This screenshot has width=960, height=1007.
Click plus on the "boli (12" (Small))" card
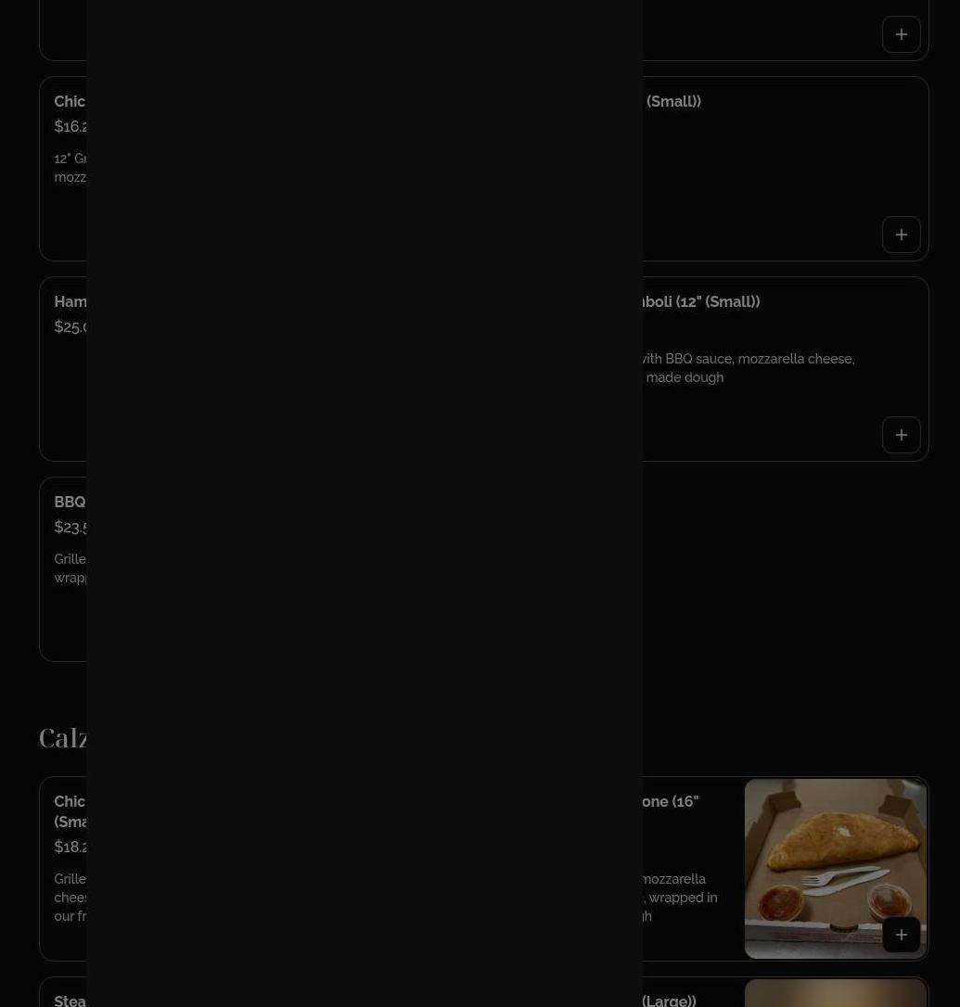[901, 435]
